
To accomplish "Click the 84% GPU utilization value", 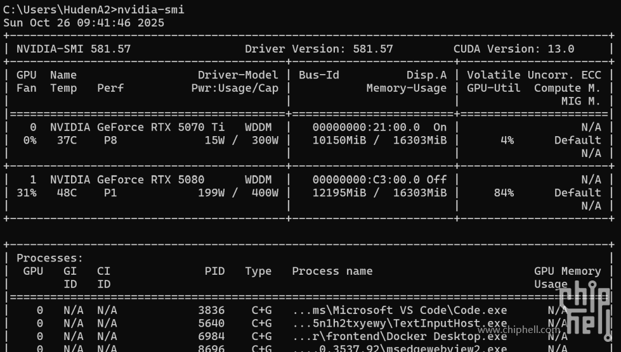I will (504, 192).
